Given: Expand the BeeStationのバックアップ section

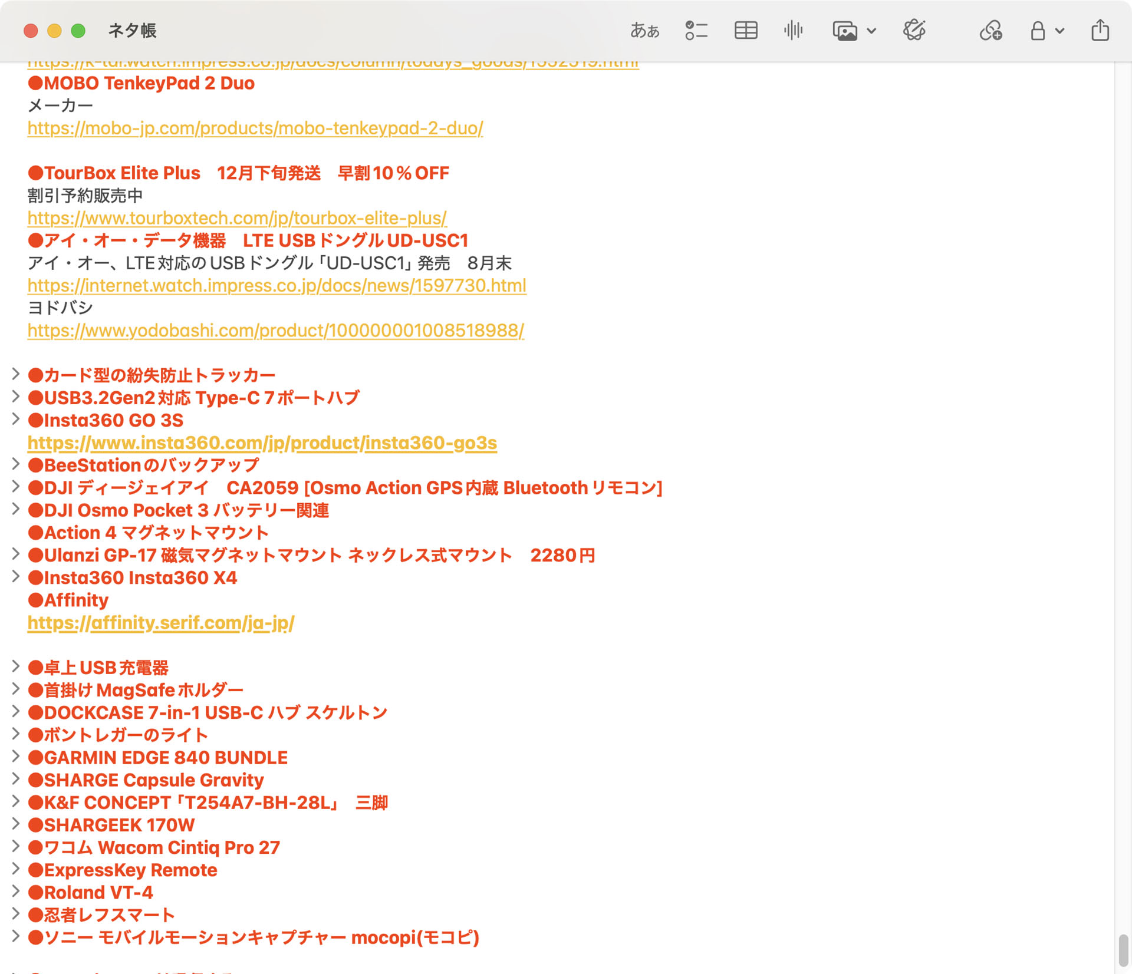Looking at the screenshot, I should pyautogui.click(x=16, y=464).
